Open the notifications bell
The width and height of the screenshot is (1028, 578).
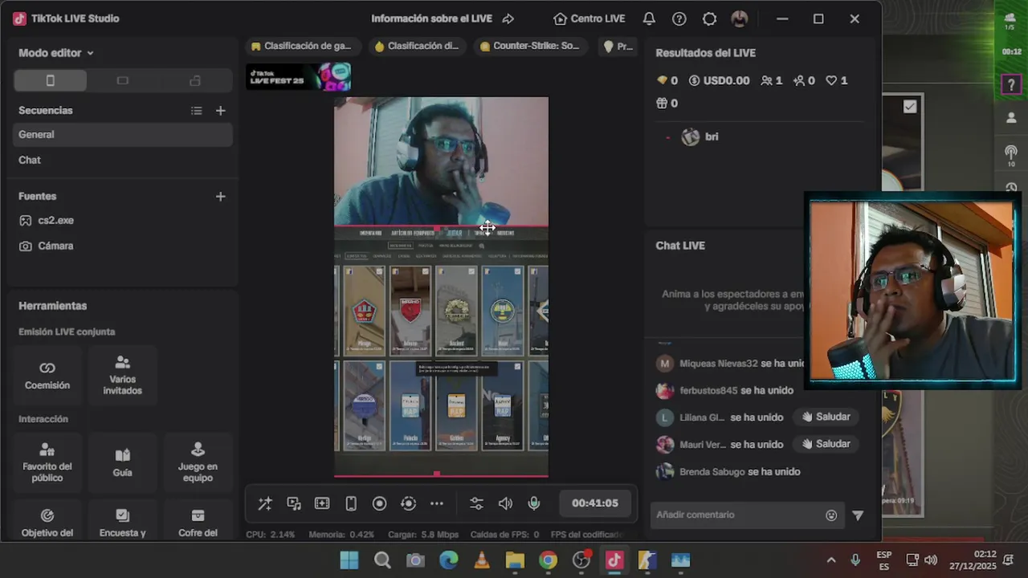pos(649,18)
